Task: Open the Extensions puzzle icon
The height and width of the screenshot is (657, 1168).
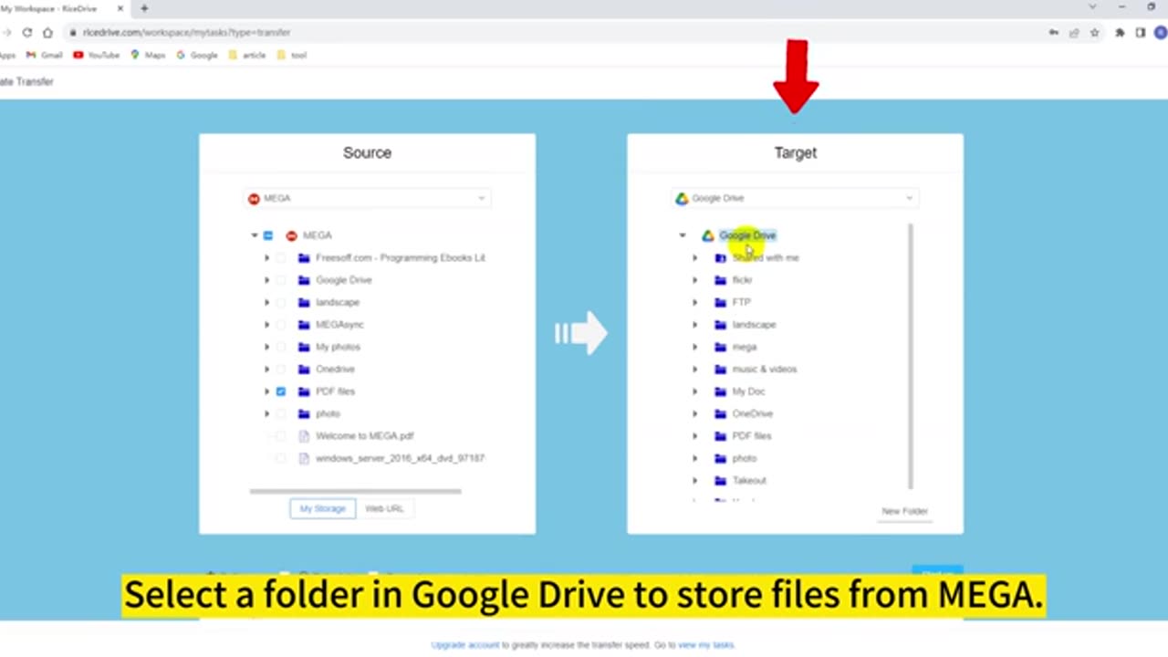Action: [x=1120, y=32]
